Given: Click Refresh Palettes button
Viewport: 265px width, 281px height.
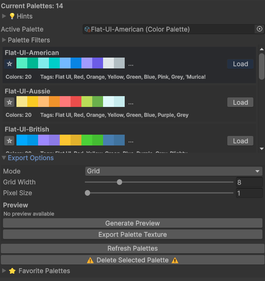Looking at the screenshot, I should coord(132,249).
